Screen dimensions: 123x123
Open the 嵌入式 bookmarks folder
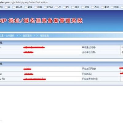pyautogui.click(x=17, y=7)
